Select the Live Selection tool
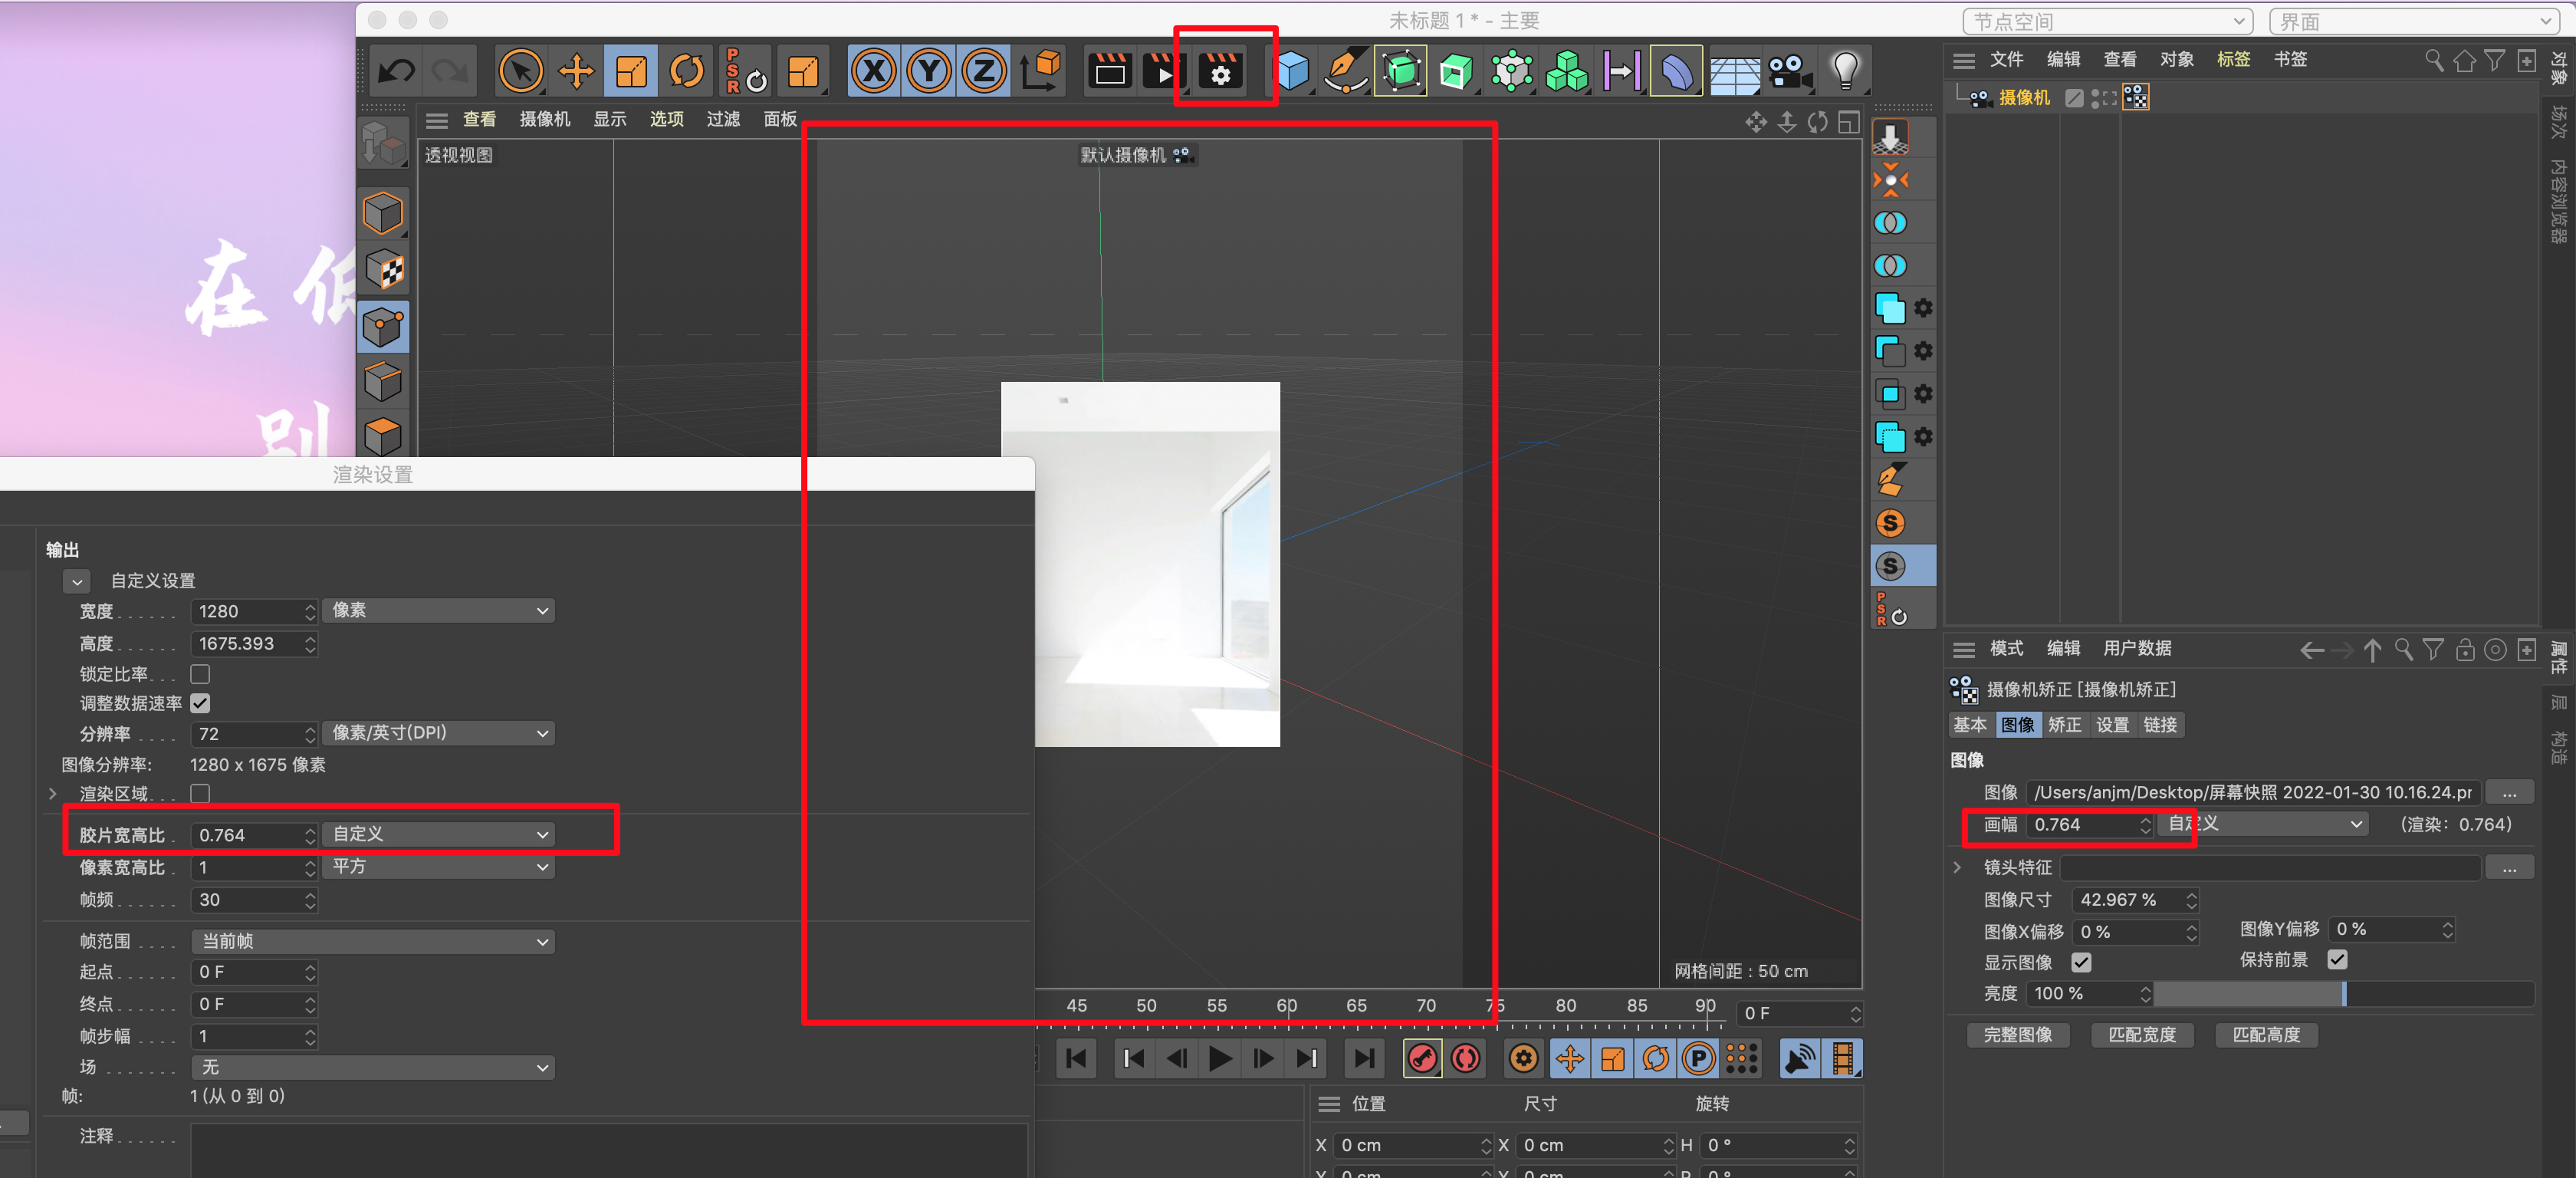Viewport: 2576px width, 1178px height. (520, 71)
